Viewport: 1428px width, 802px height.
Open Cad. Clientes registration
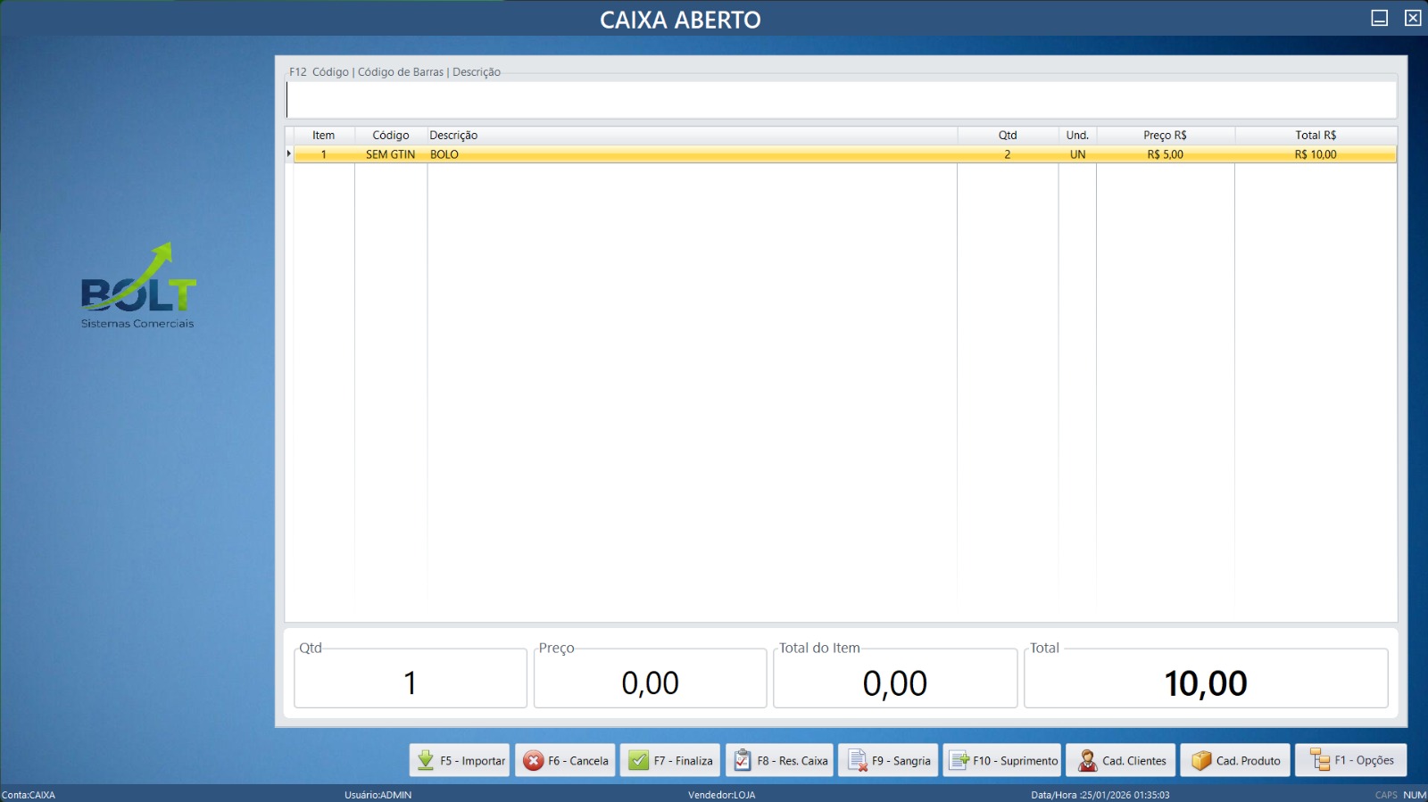pyautogui.click(x=1120, y=760)
